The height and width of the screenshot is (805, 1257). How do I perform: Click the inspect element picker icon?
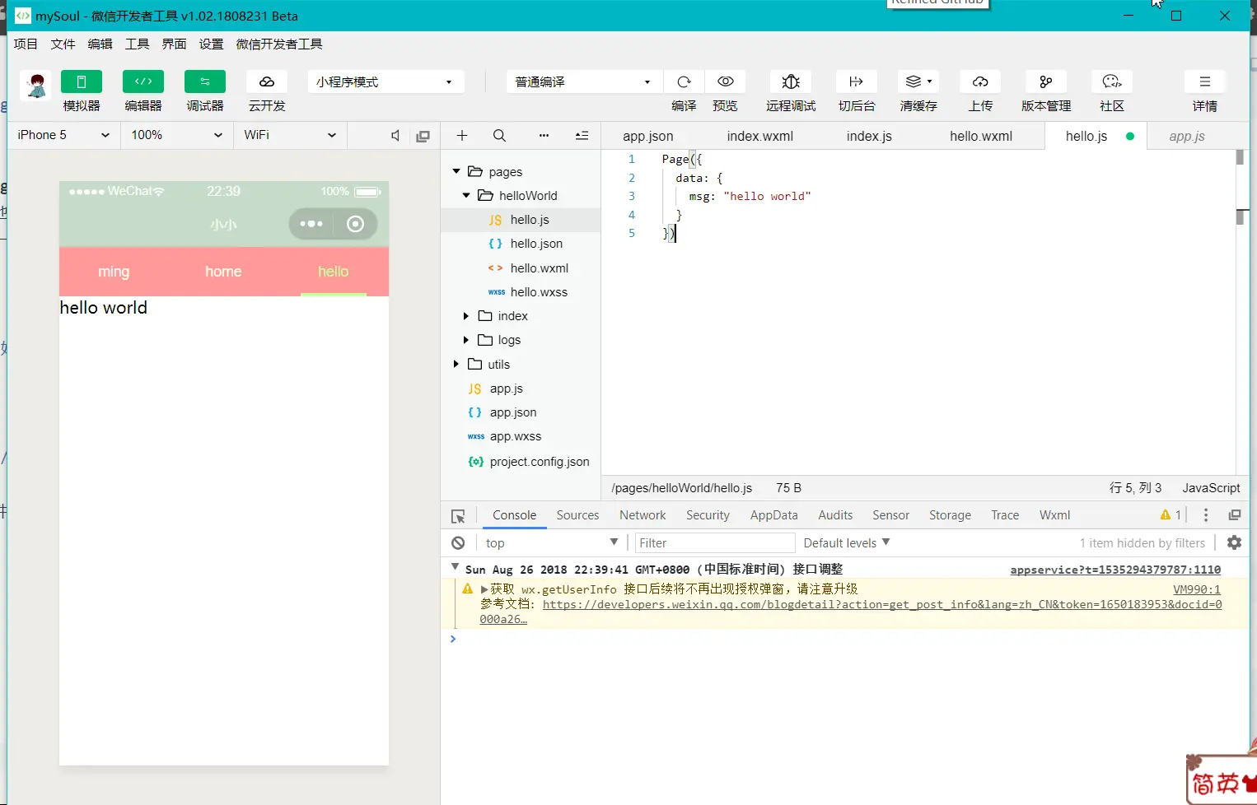tap(459, 516)
